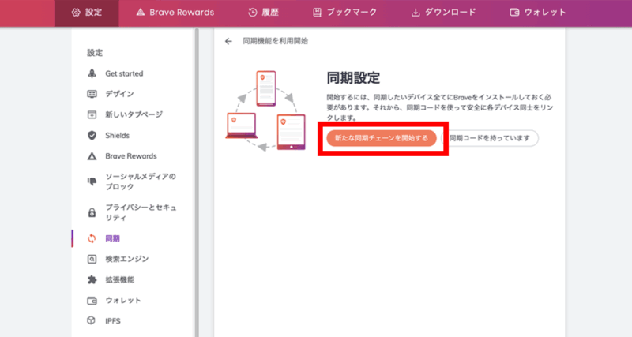Go to the ダウンロード tab
The width and height of the screenshot is (632, 337).
pos(443,12)
